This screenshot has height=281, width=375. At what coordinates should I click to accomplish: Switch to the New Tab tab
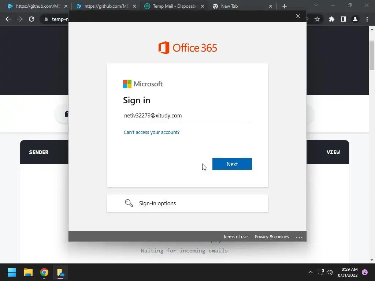pyautogui.click(x=242, y=6)
